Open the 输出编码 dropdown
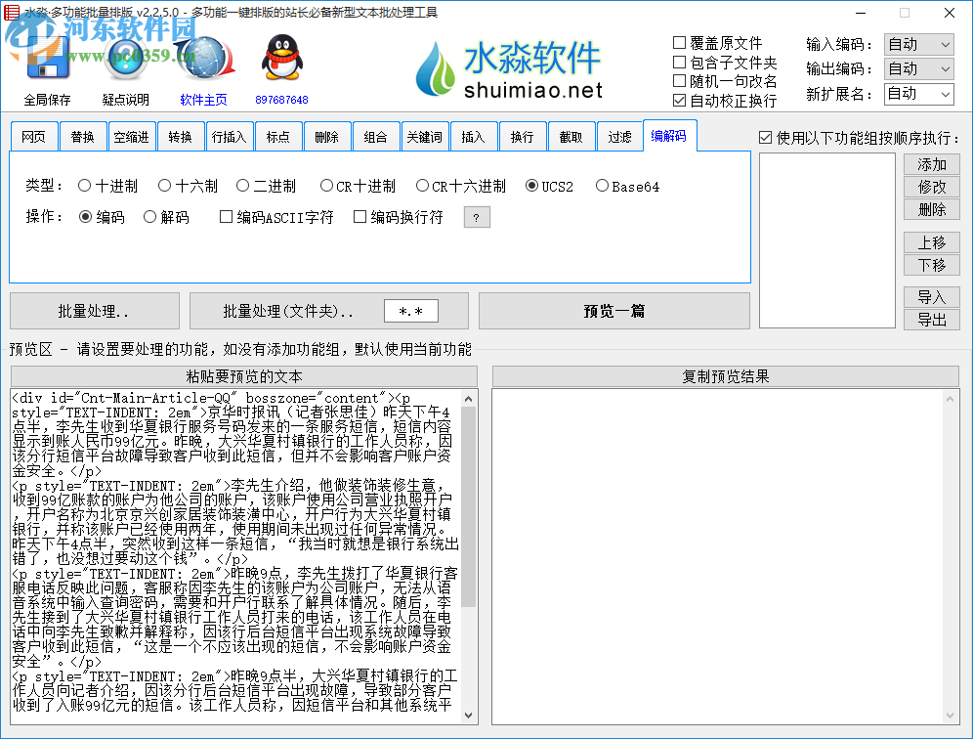The height and width of the screenshot is (739, 973). click(918, 68)
